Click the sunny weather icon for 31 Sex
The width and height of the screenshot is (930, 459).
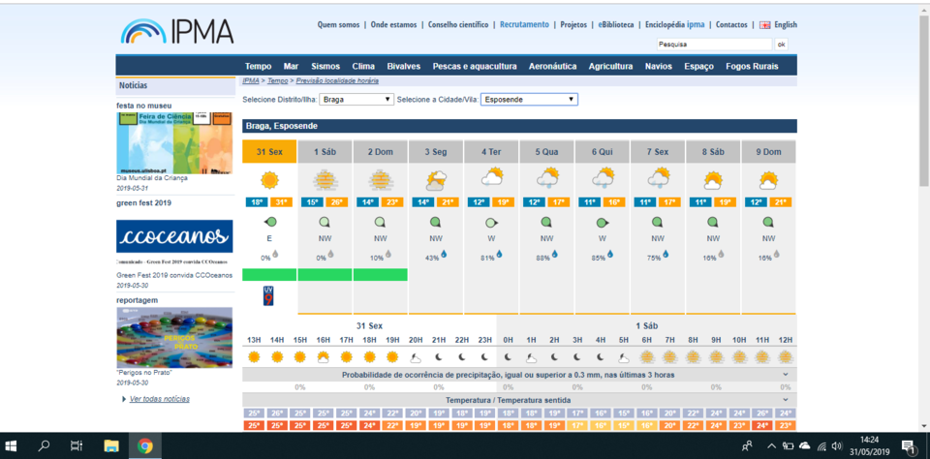[269, 180]
